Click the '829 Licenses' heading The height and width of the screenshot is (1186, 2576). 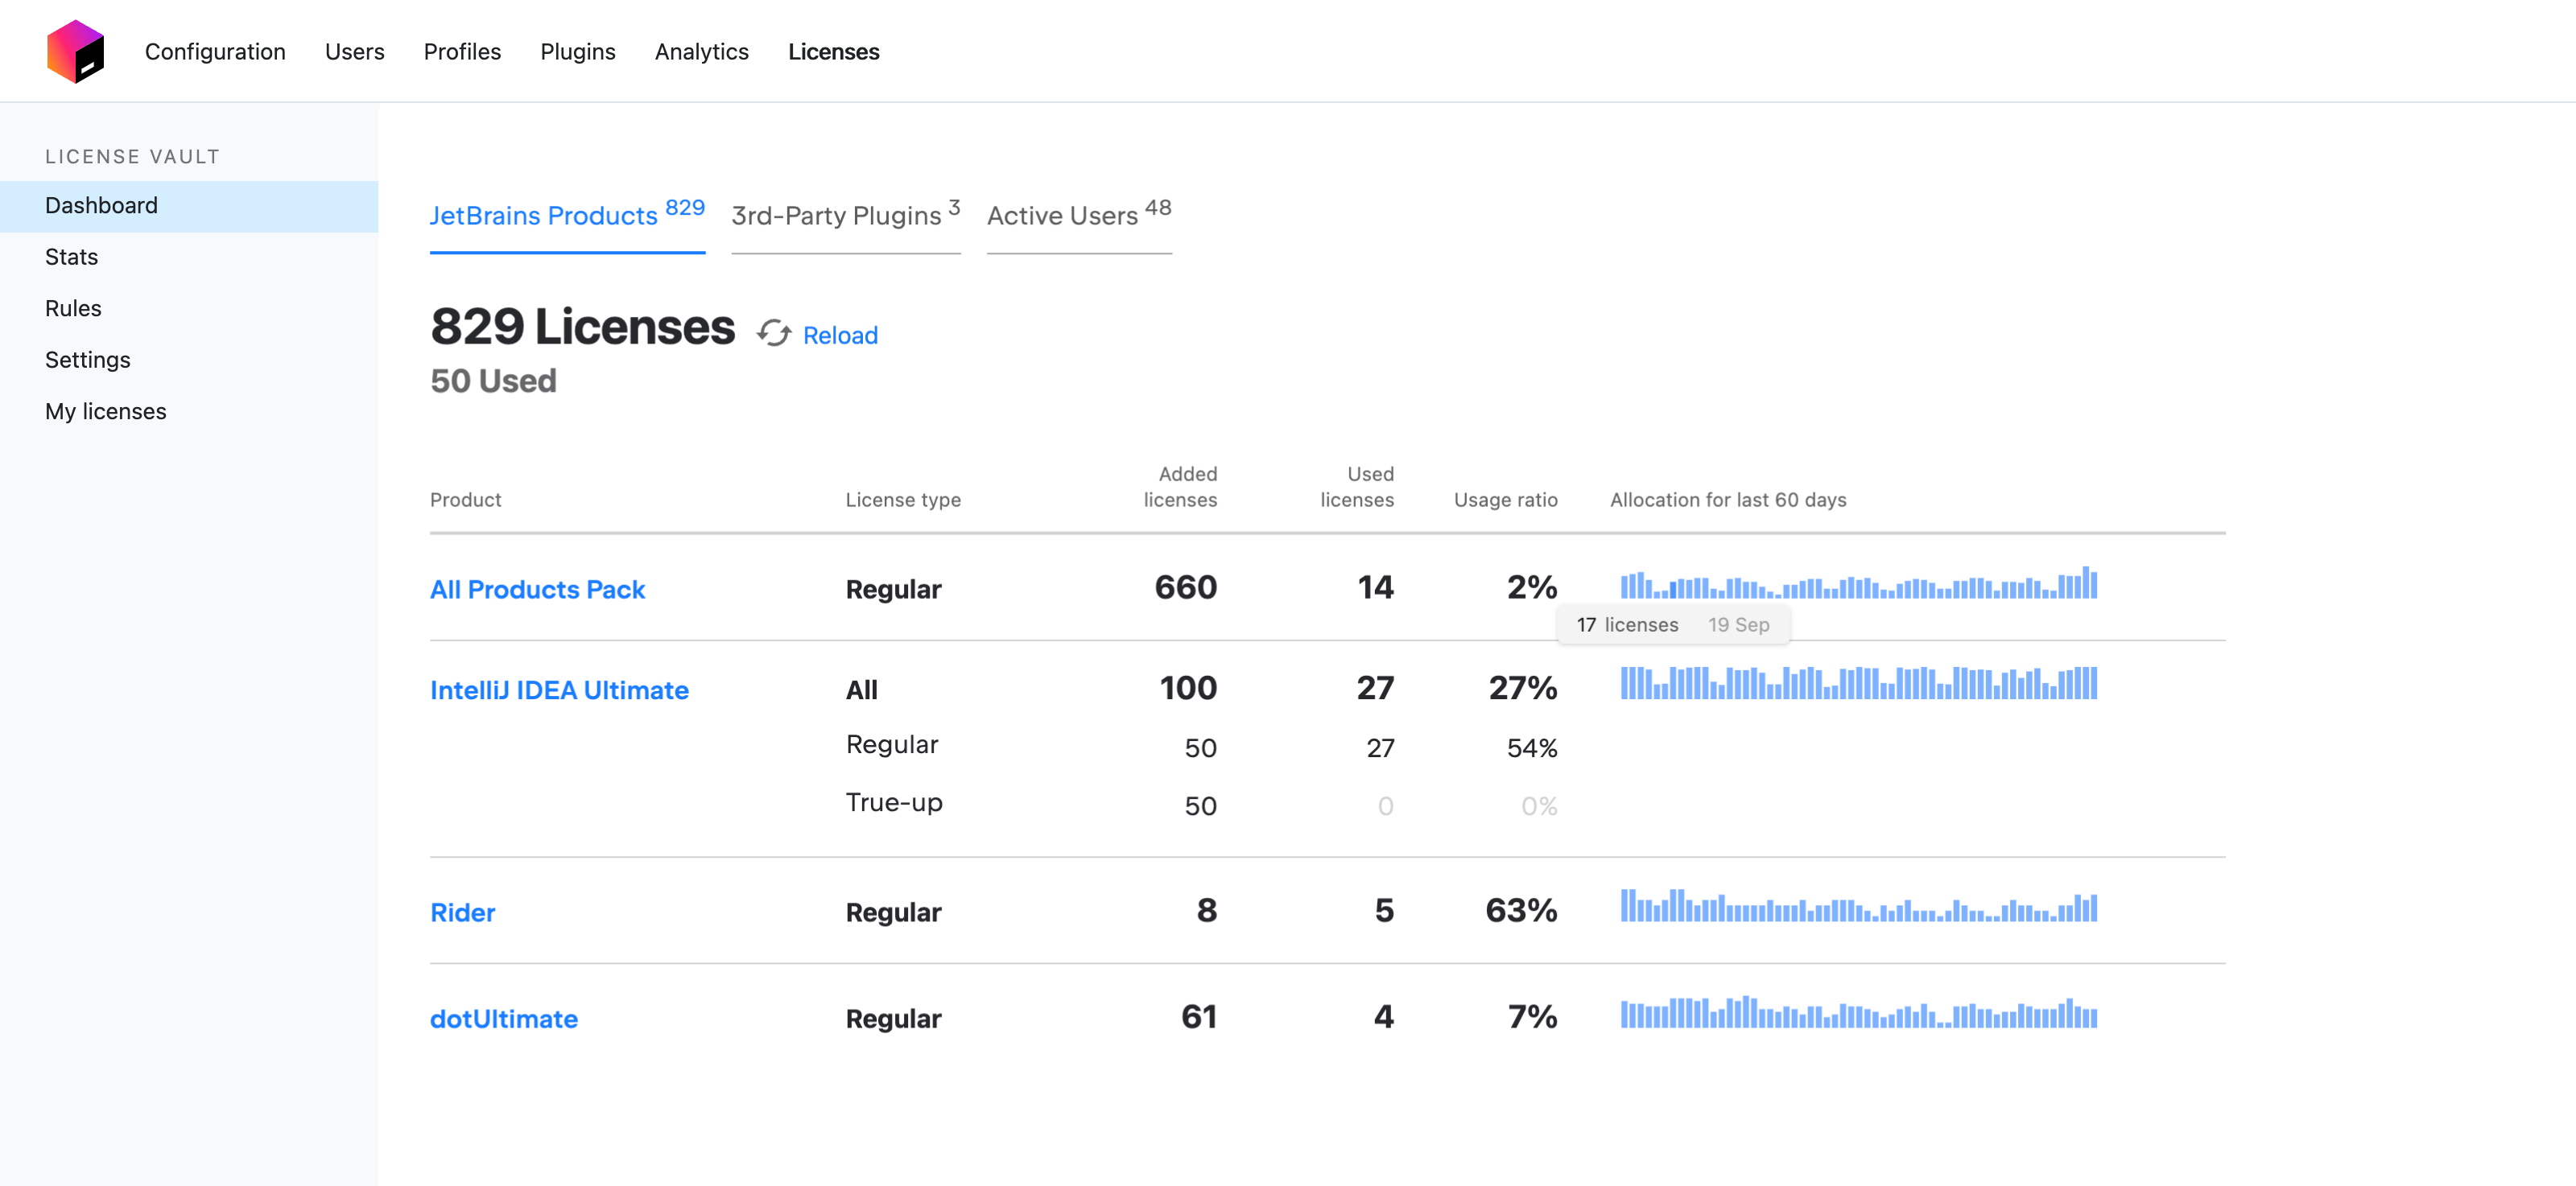[x=583, y=327]
